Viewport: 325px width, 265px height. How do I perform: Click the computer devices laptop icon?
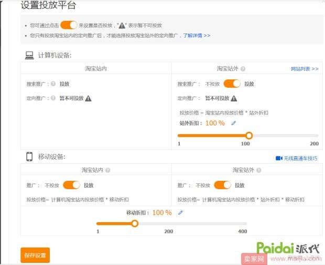click(29, 55)
